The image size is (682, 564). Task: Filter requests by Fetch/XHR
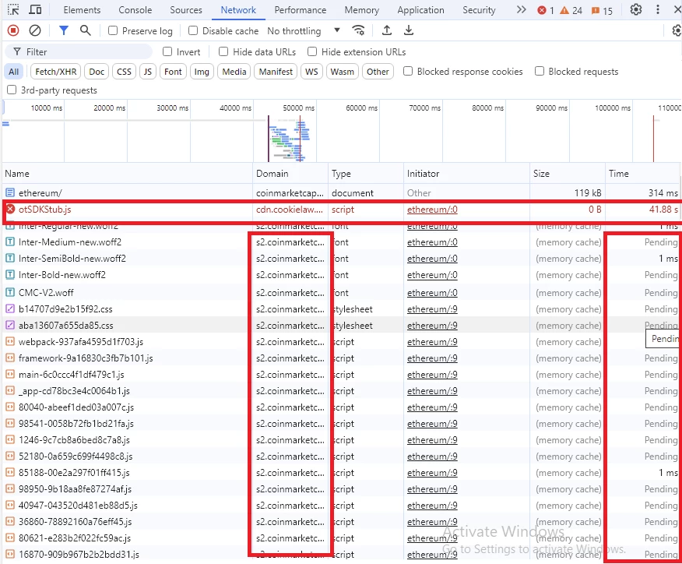(56, 72)
